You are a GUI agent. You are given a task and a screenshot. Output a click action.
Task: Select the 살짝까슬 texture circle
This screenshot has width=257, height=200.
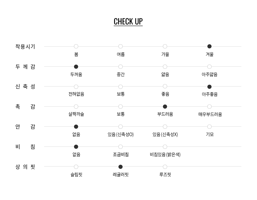pos(76,107)
